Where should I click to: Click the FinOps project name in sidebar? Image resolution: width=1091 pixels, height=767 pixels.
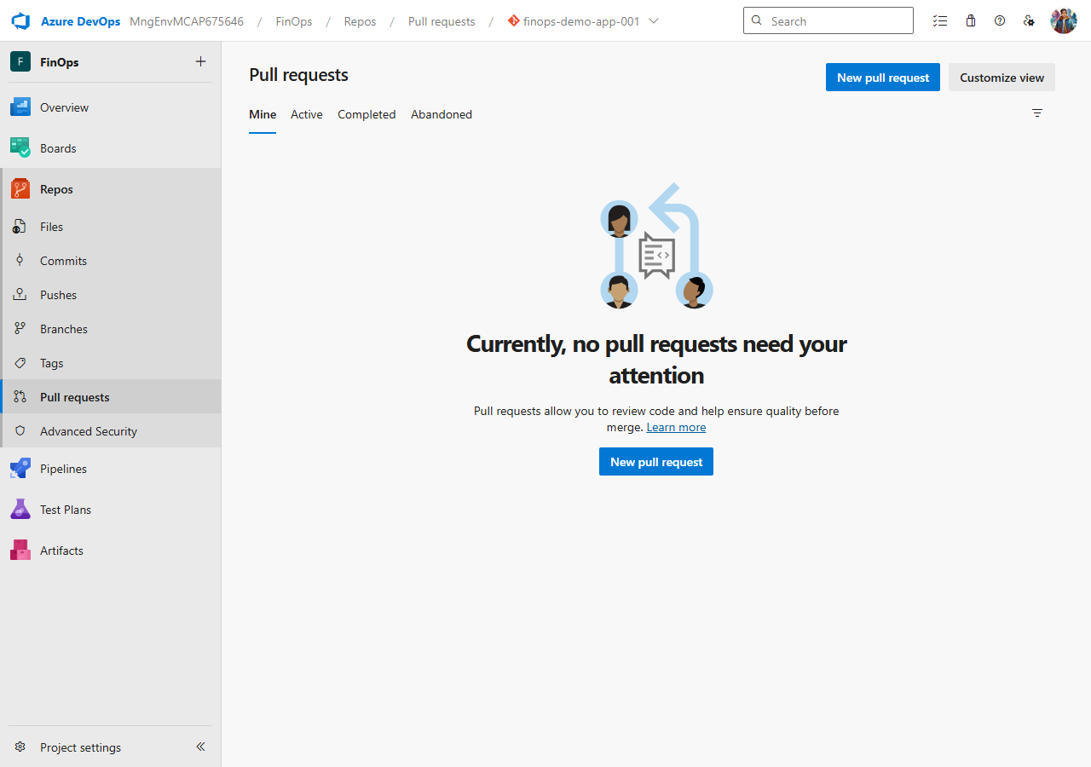pyautogui.click(x=60, y=62)
